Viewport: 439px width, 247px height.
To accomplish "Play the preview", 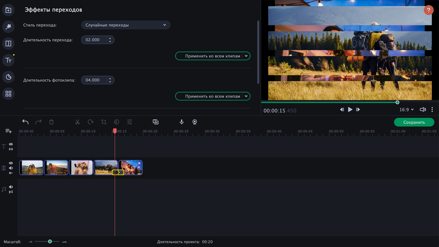I will [x=350, y=110].
